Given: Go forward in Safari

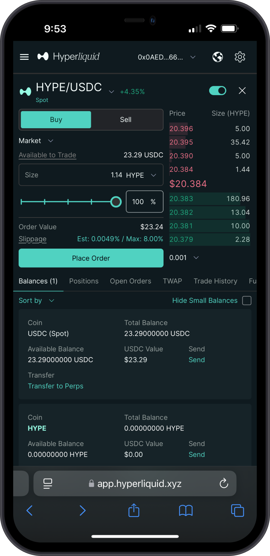Looking at the screenshot, I should click(x=82, y=510).
